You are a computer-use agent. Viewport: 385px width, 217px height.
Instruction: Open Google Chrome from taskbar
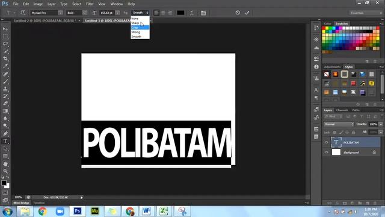tap(43, 212)
